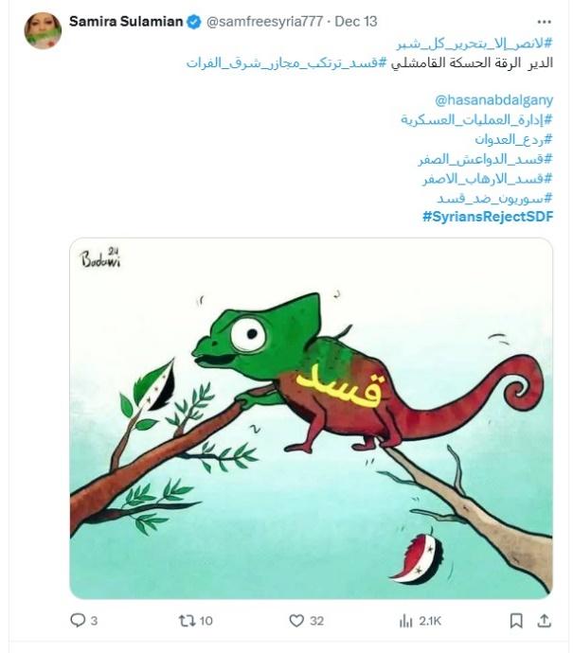Click the @samfreesyria777 handle
This screenshot has height=653, width=573.
click(x=264, y=22)
